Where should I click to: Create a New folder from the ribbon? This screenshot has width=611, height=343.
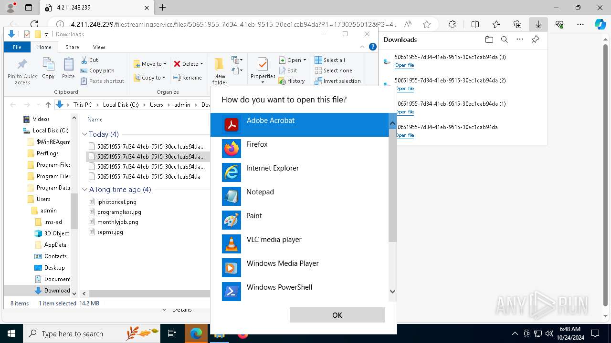tap(220, 71)
